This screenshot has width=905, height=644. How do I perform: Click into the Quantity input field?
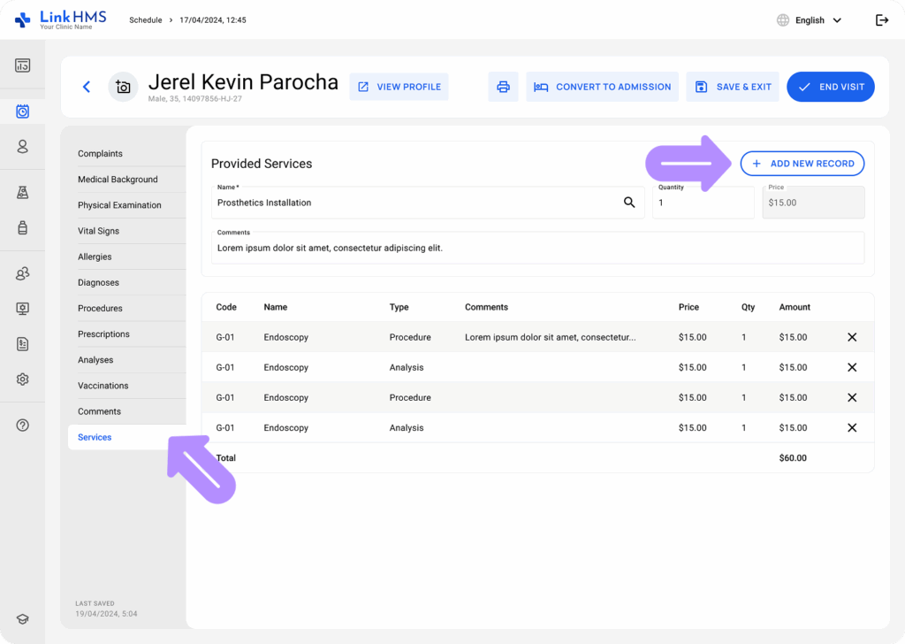click(x=703, y=203)
